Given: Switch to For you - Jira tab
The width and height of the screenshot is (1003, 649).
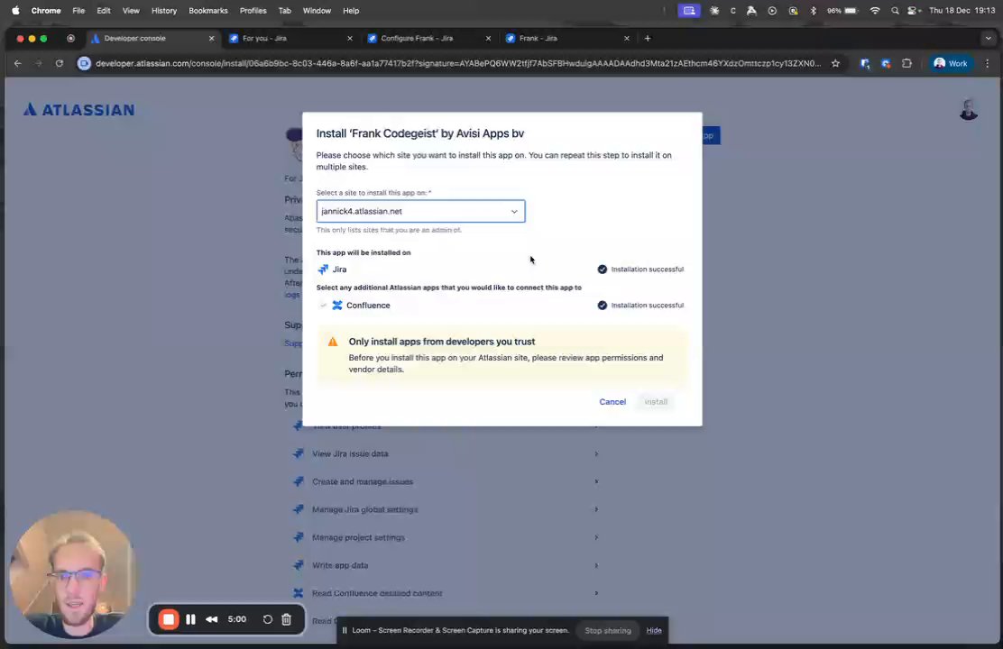Looking at the screenshot, I should (291, 39).
